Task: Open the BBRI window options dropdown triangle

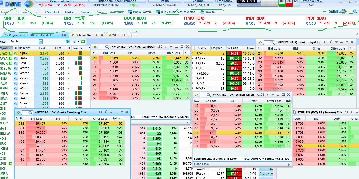Action: (336, 42)
